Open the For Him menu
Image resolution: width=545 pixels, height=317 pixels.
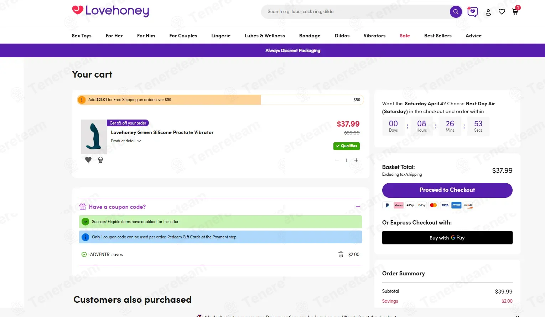[x=146, y=36]
